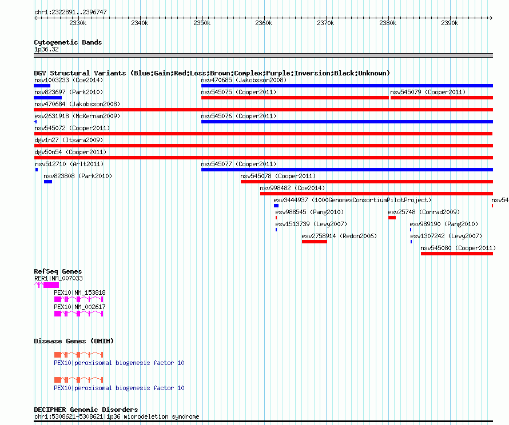Image resolution: width=509 pixels, height=425 pixels.
Task: Click the nsv823697 (Park2010) blue bar
Action: pyautogui.click(x=47, y=98)
